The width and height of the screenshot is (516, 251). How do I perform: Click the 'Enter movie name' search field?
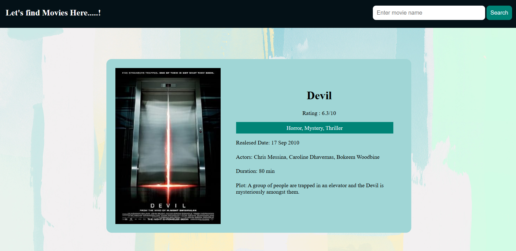(x=429, y=13)
